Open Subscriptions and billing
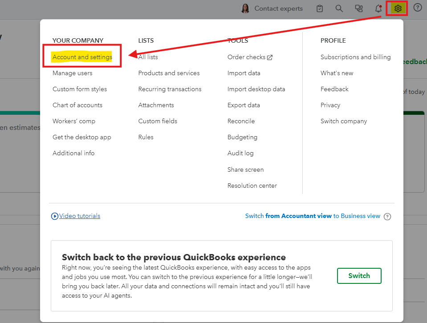427x323 pixels. click(x=355, y=57)
